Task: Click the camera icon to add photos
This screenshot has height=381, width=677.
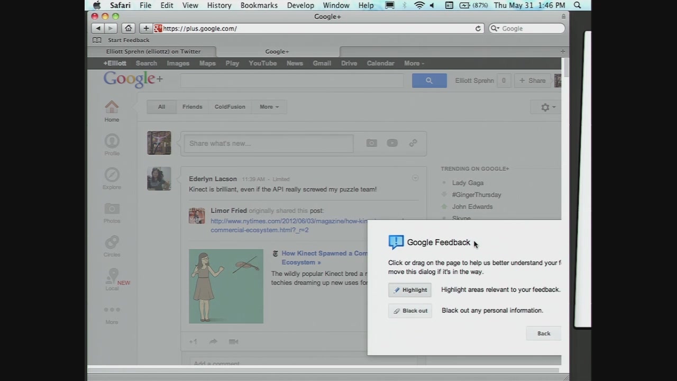Action: click(x=372, y=143)
